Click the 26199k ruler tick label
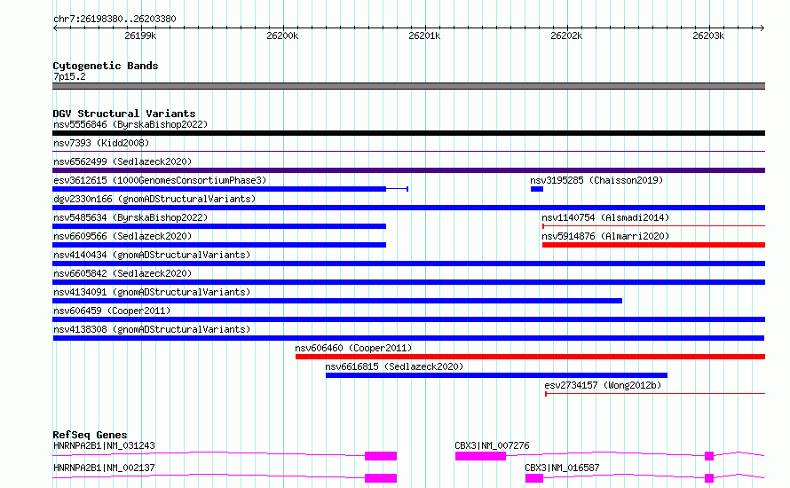This screenshot has height=488, width=790. [140, 35]
